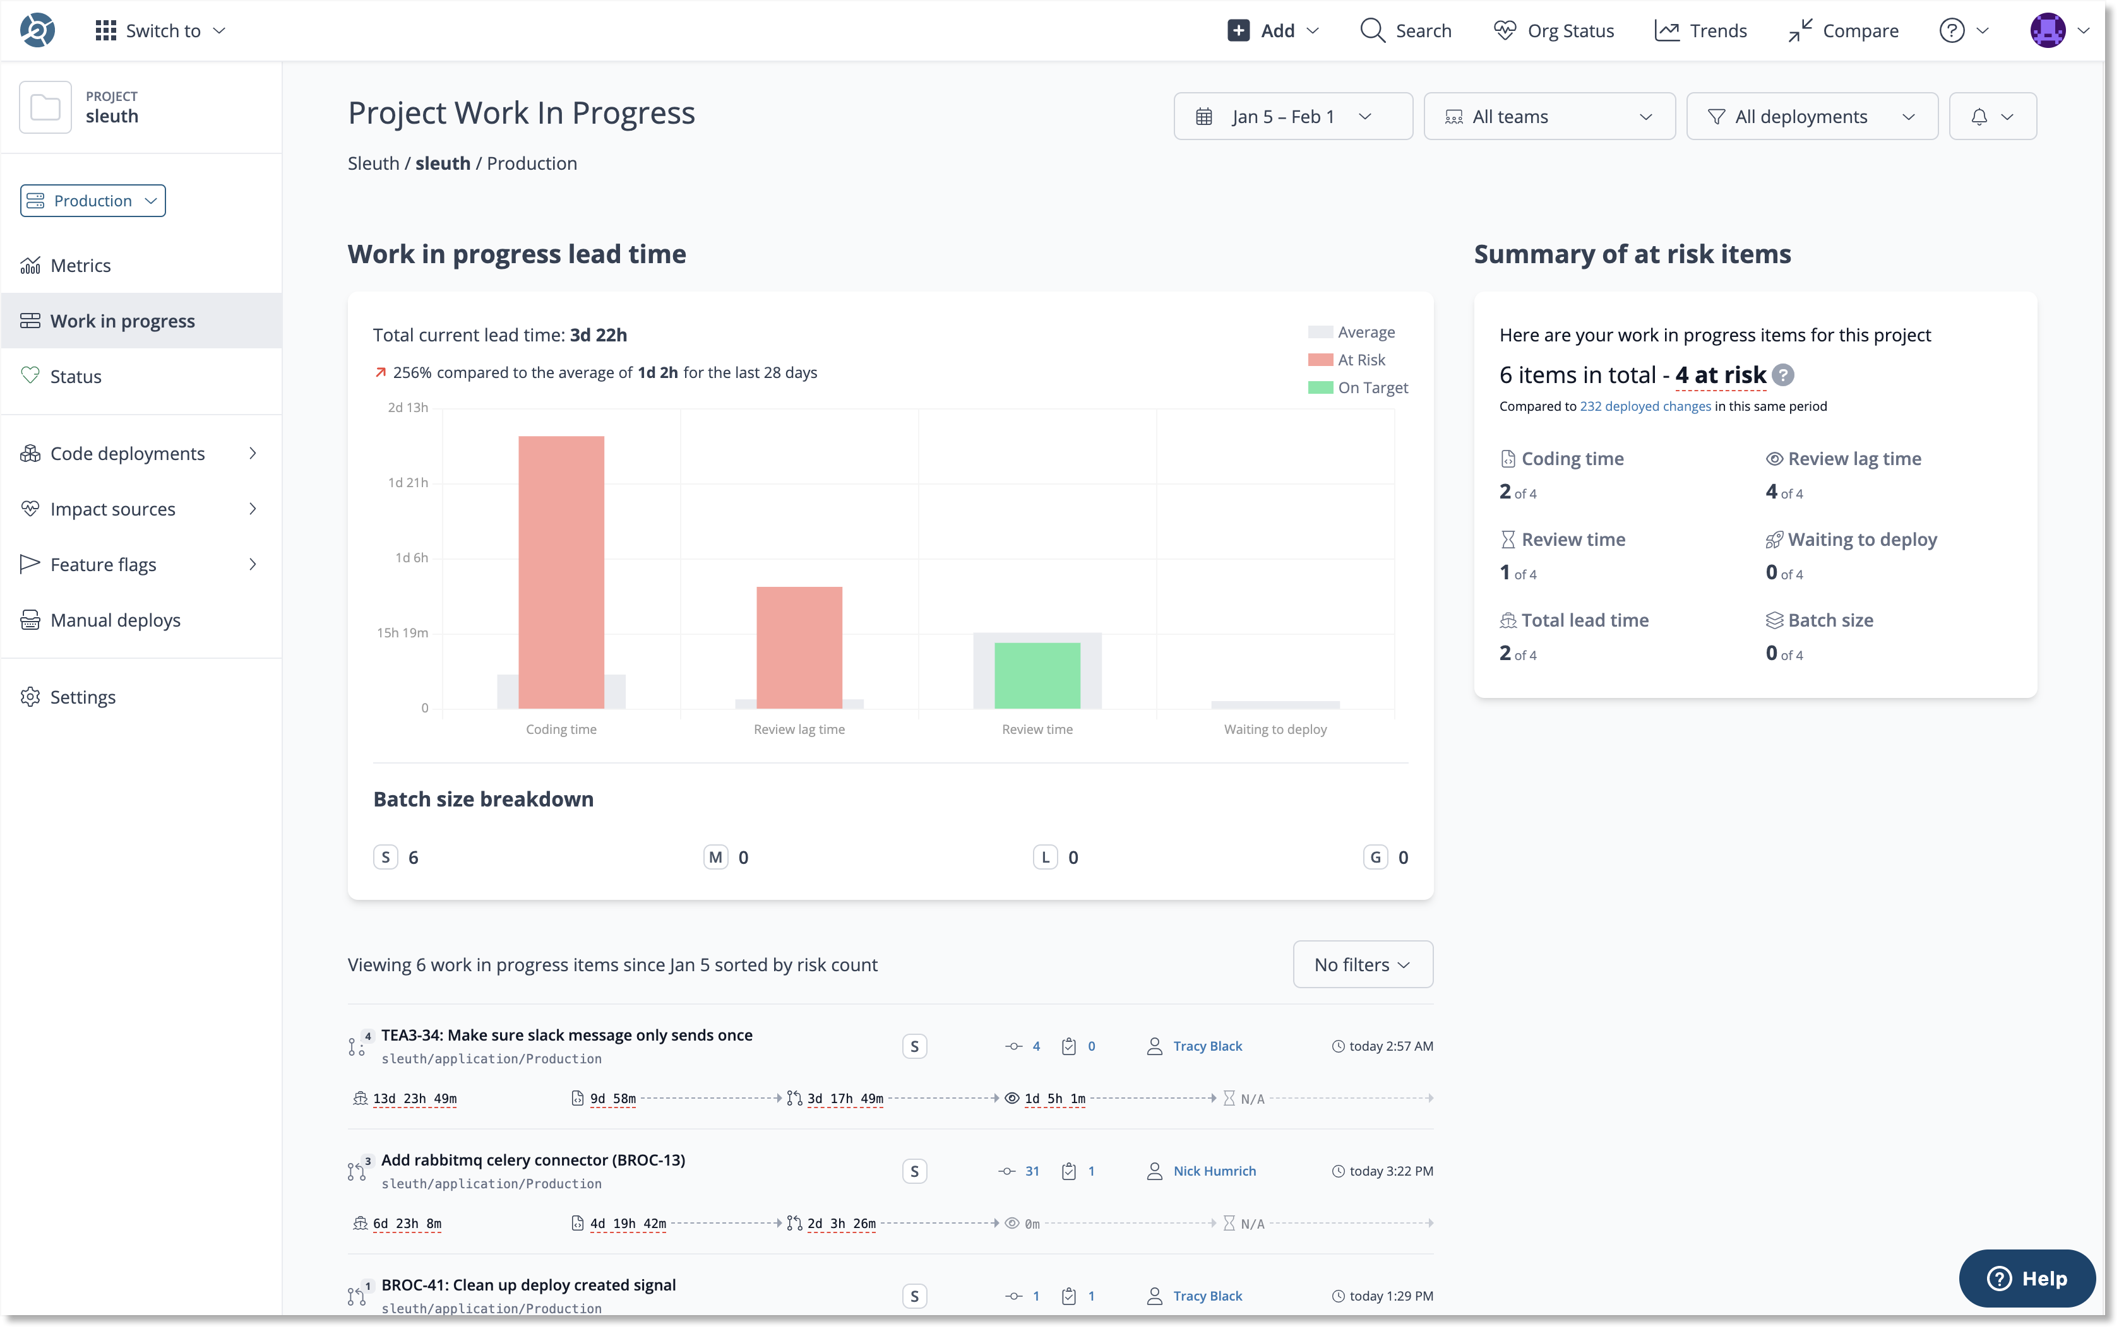Toggle the At Risk legend entry

(1359, 360)
